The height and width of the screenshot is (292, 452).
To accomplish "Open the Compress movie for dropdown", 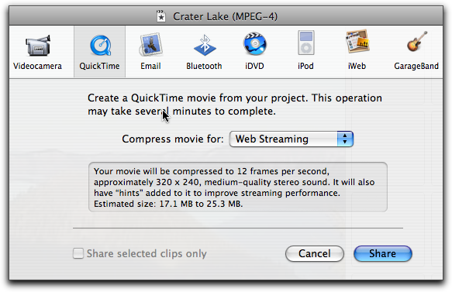I will pos(292,139).
